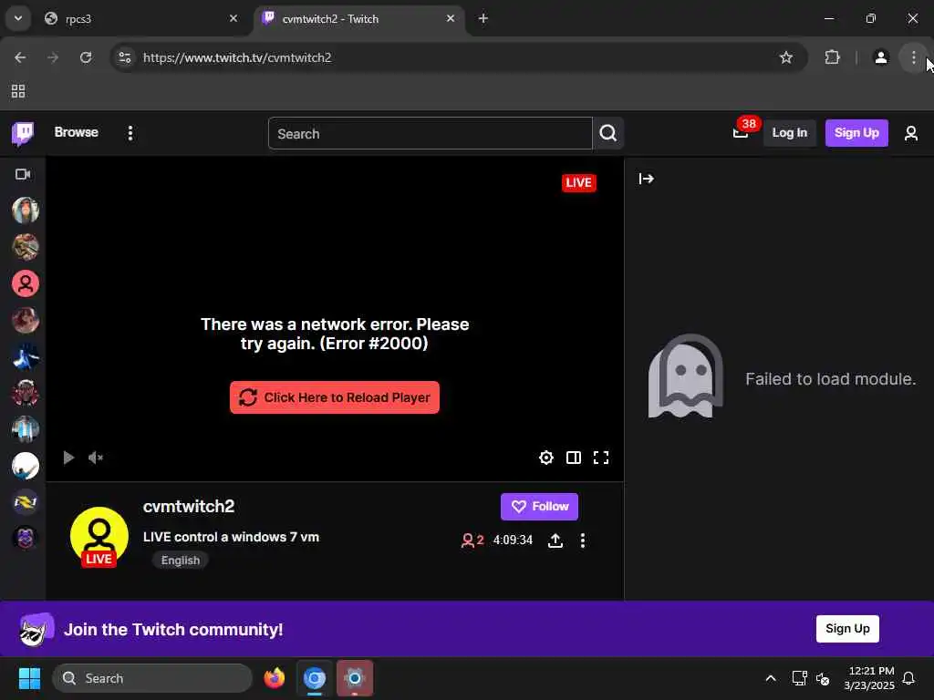Enter fullscreen in the video player
The image size is (934, 700).
coord(601,458)
